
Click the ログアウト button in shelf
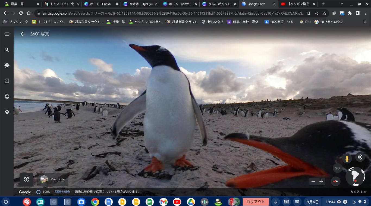[256, 202]
